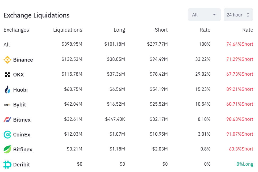Open the All coin filter dropdown
The width and height of the screenshot is (258, 172).
click(x=204, y=15)
